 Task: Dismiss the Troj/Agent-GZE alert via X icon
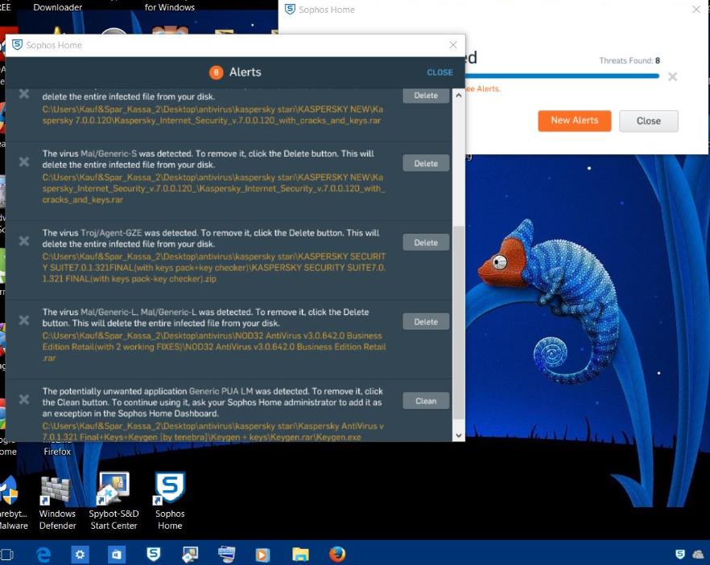pos(24,241)
